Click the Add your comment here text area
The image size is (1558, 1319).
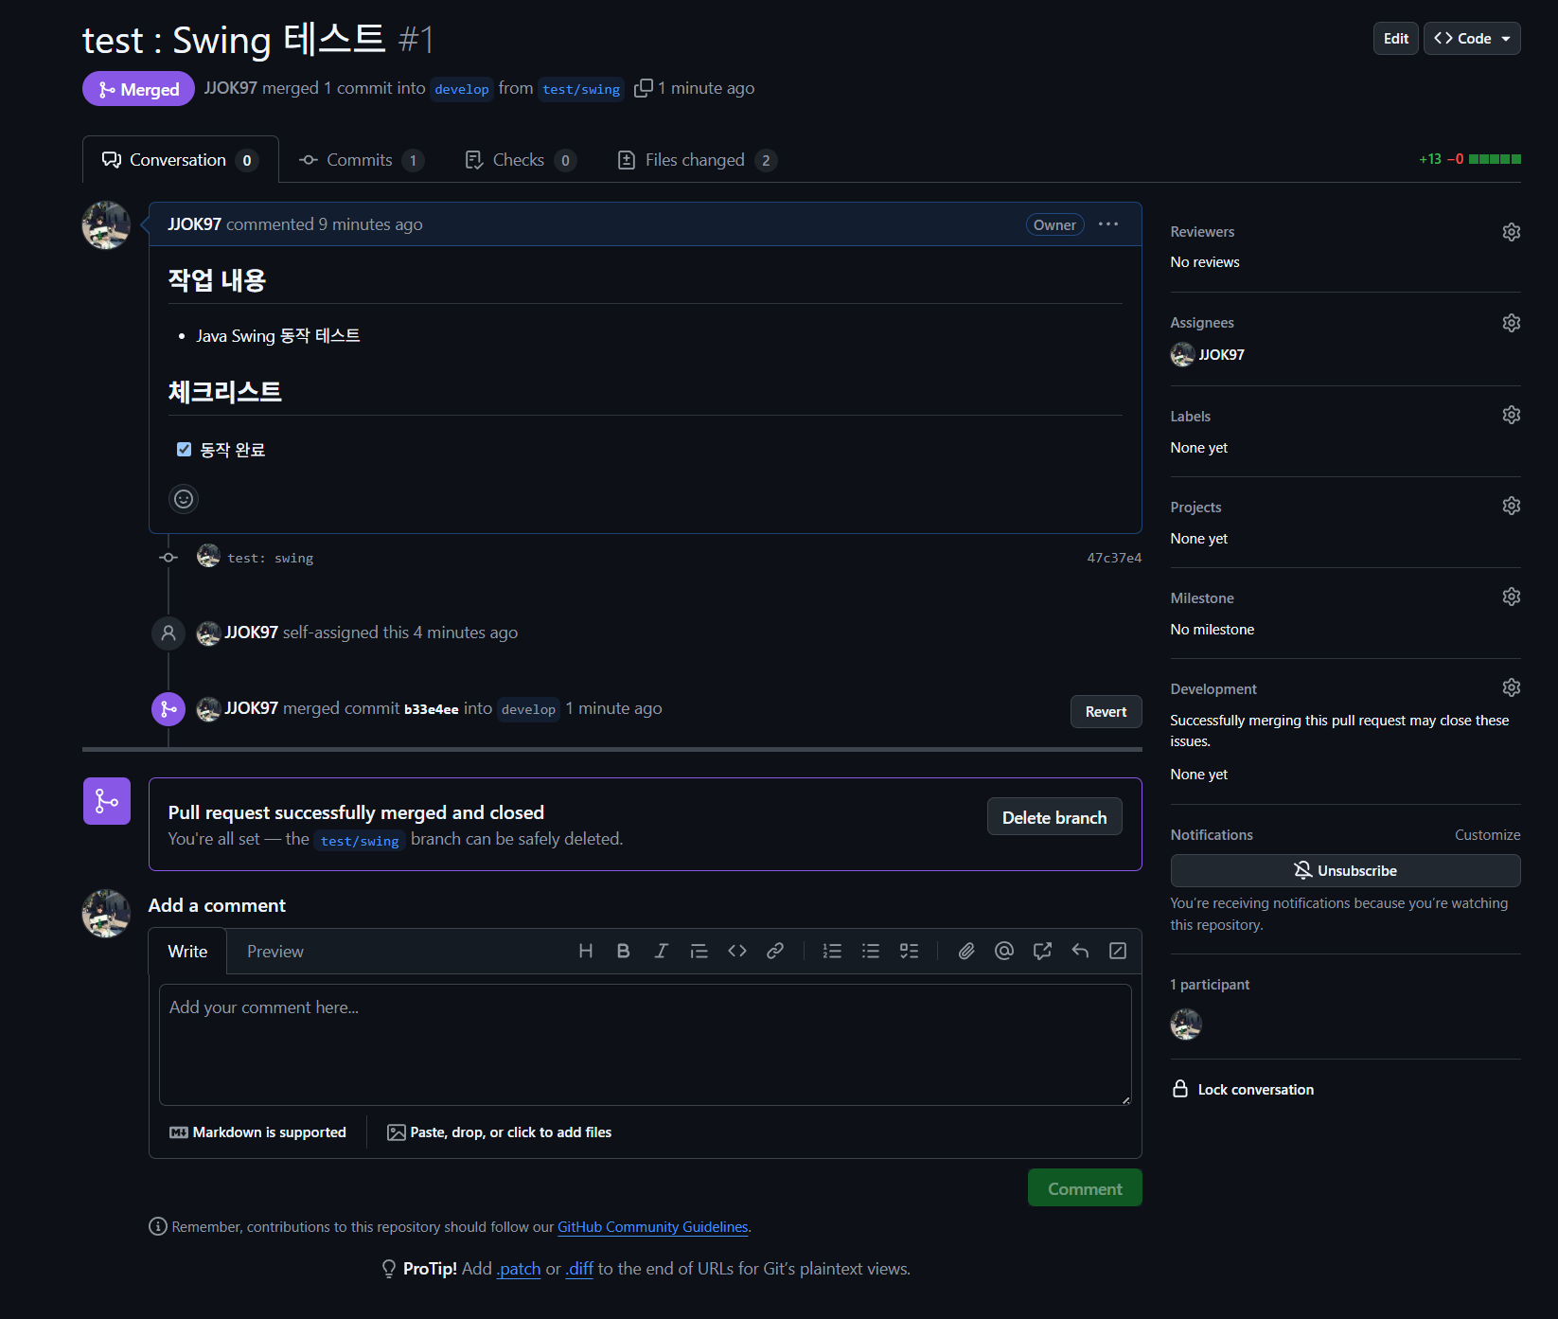click(646, 1044)
